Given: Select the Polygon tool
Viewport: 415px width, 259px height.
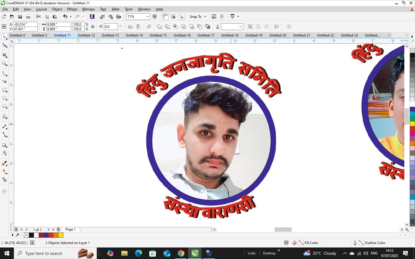Looking at the screenshot, I should coord(4,106).
